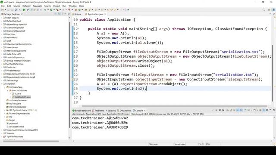
Task: Open the Debug button dropdown arrow
Action: click(x=48, y=9)
